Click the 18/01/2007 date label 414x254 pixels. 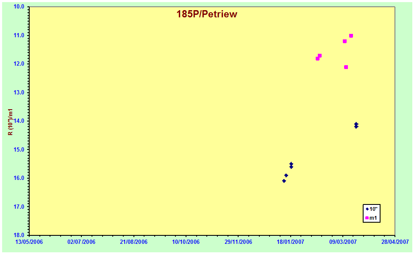coord(290,242)
